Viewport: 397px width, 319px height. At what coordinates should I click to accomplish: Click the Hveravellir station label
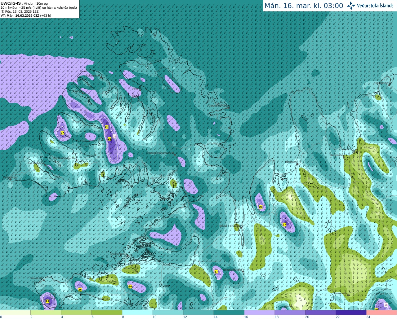340,293
